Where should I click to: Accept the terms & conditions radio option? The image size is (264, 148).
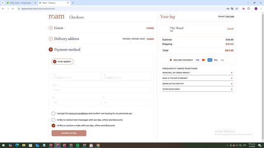pyautogui.click(x=53, y=113)
